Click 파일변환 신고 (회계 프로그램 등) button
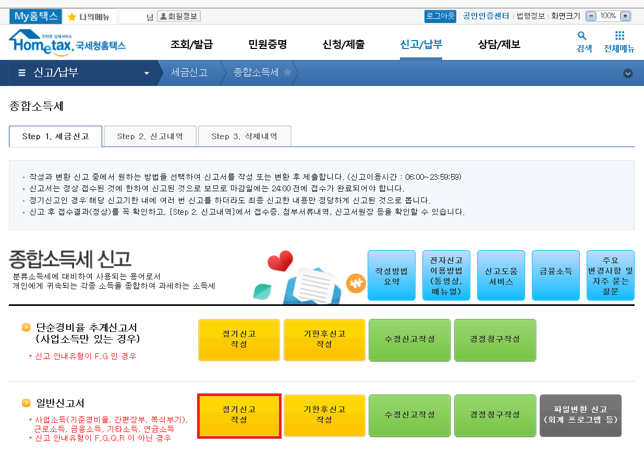Viewport: 644px width, 457px height. click(581, 415)
